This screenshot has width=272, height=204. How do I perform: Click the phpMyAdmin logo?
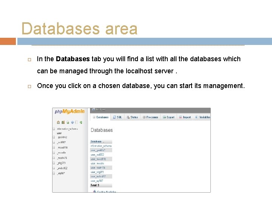click(x=70, y=111)
